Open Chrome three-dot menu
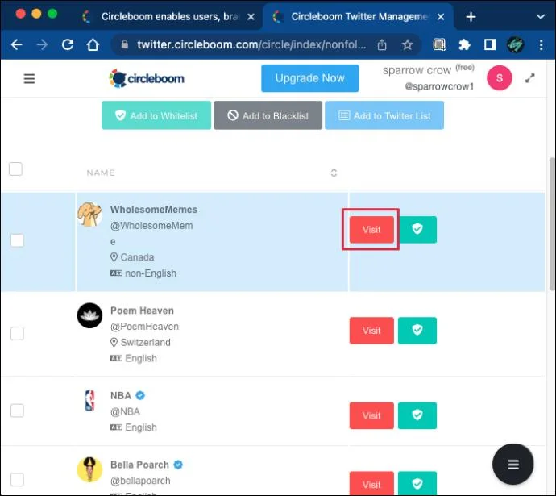The height and width of the screenshot is (496, 556). tap(541, 44)
